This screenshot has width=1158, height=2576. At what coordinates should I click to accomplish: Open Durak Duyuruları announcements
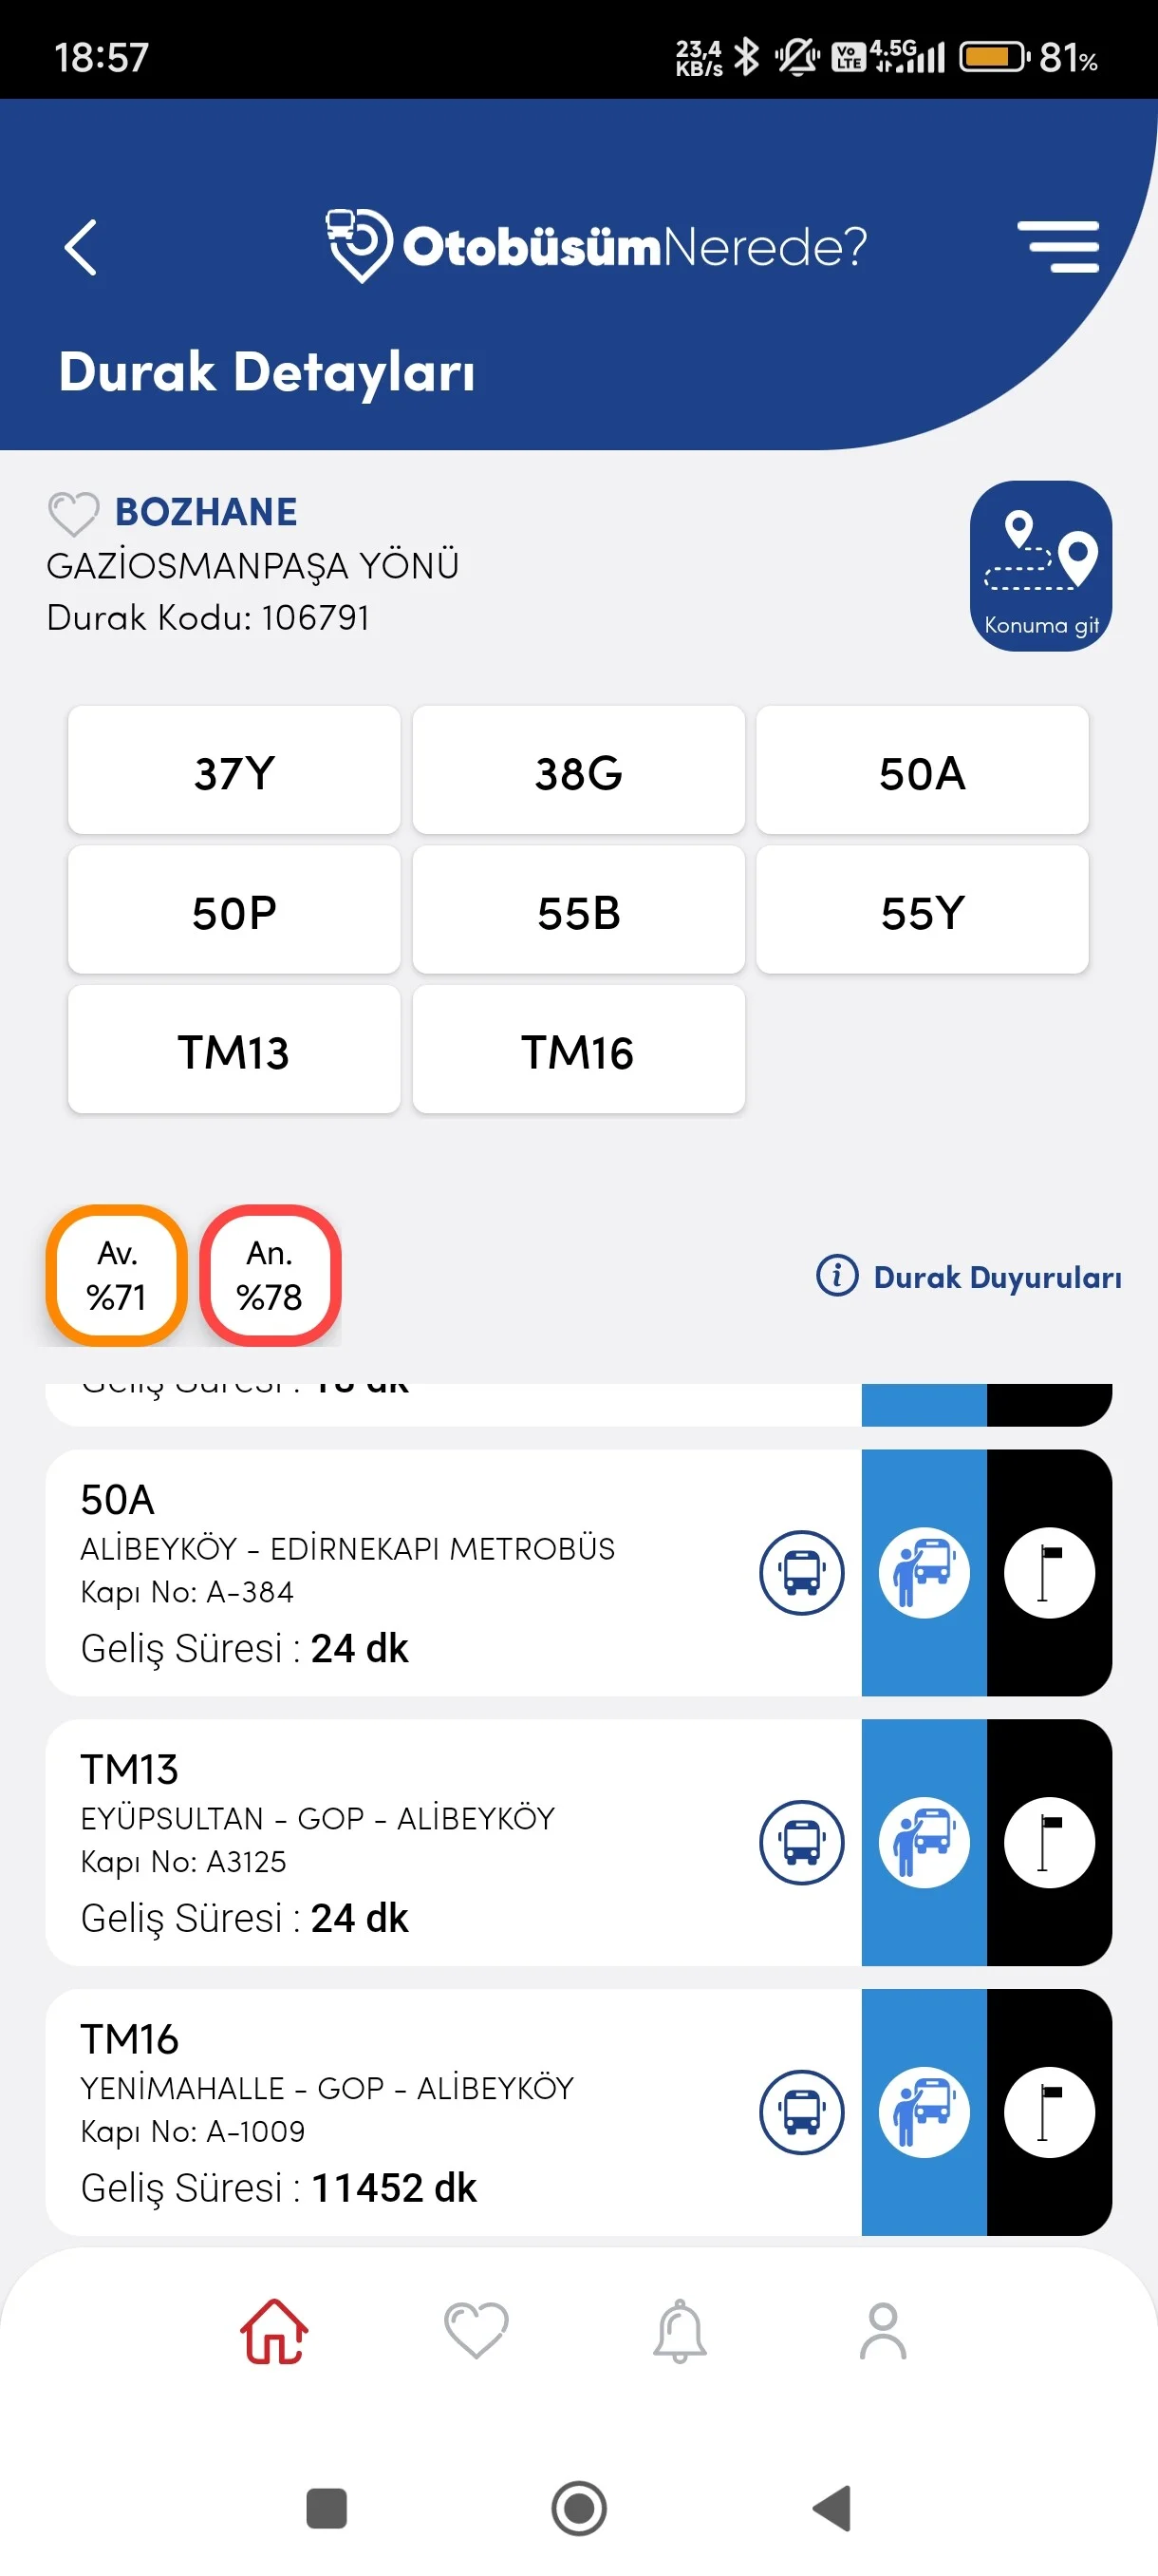coord(969,1277)
